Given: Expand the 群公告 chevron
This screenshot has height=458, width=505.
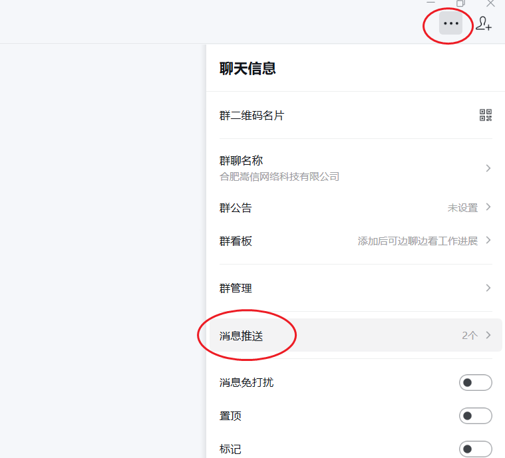Looking at the screenshot, I should (488, 207).
